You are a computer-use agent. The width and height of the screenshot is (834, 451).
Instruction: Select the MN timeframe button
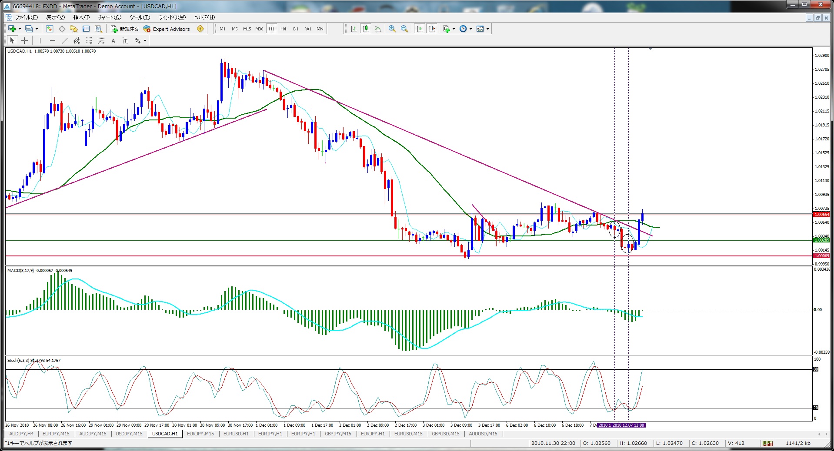pyautogui.click(x=320, y=29)
